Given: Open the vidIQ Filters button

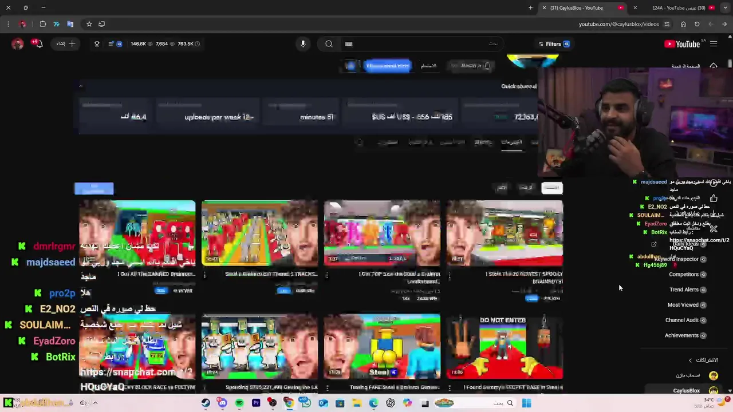Looking at the screenshot, I should pyautogui.click(x=554, y=44).
